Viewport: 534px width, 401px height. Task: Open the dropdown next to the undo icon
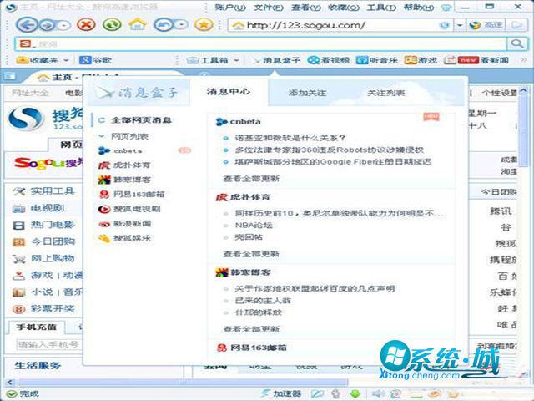[182, 25]
